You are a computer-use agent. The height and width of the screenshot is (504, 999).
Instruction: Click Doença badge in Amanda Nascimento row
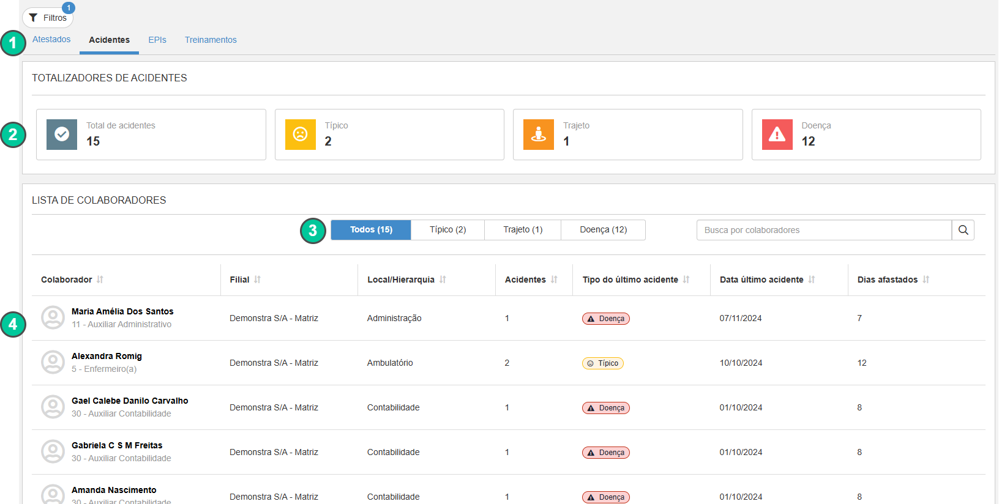tap(606, 497)
